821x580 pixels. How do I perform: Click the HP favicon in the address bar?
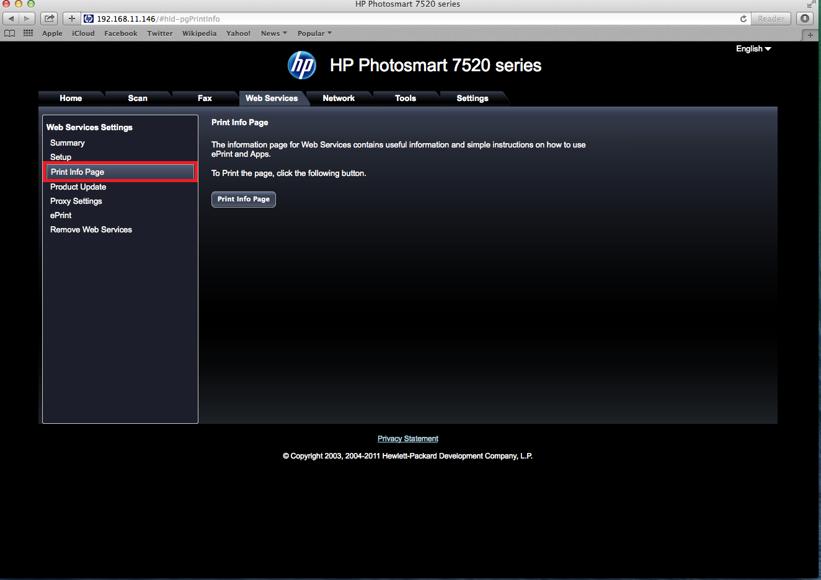click(89, 19)
